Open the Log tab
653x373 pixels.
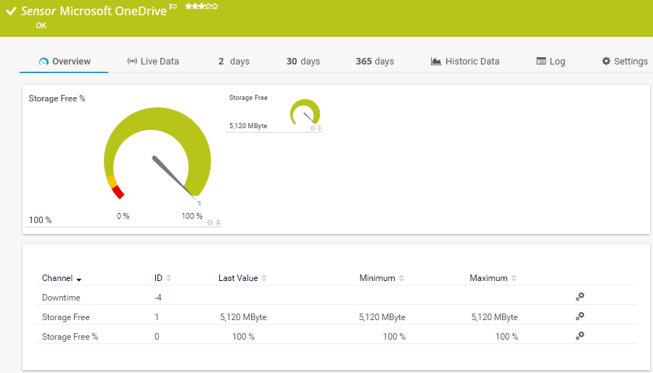pos(551,62)
